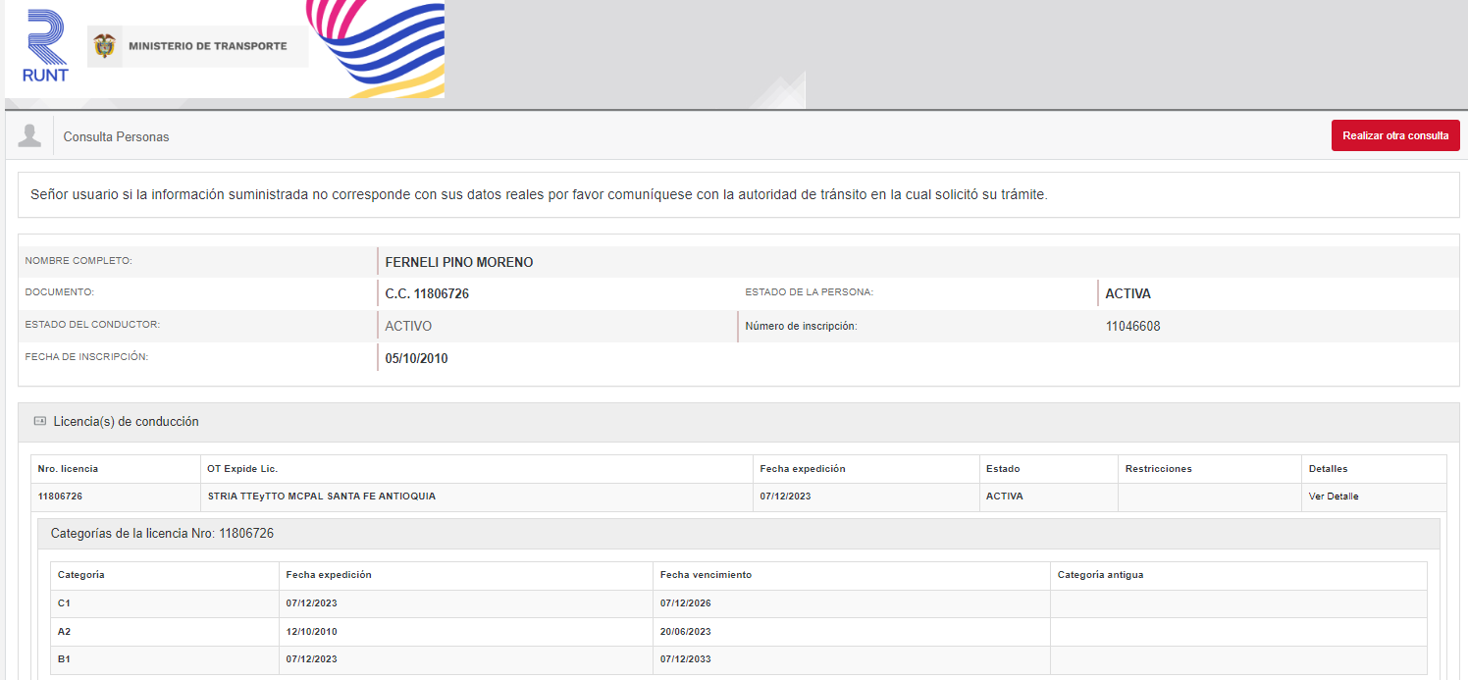Click the colorful wavy ribbon banner graphic
The width and height of the screenshot is (1468, 680).
[379, 47]
